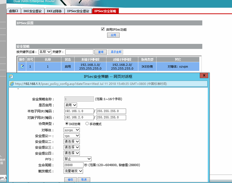232x183 pixels.
Task: Toggle the 启用IPSec功能 checkbox
Action: (x=103, y=29)
